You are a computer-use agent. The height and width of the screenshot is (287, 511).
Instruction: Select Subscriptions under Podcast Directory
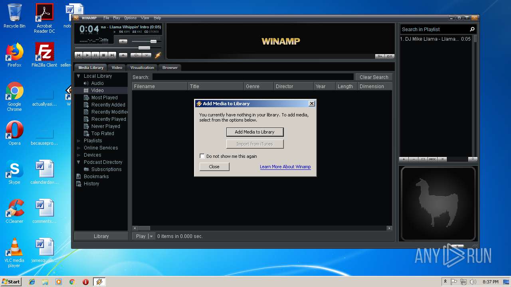(x=106, y=169)
